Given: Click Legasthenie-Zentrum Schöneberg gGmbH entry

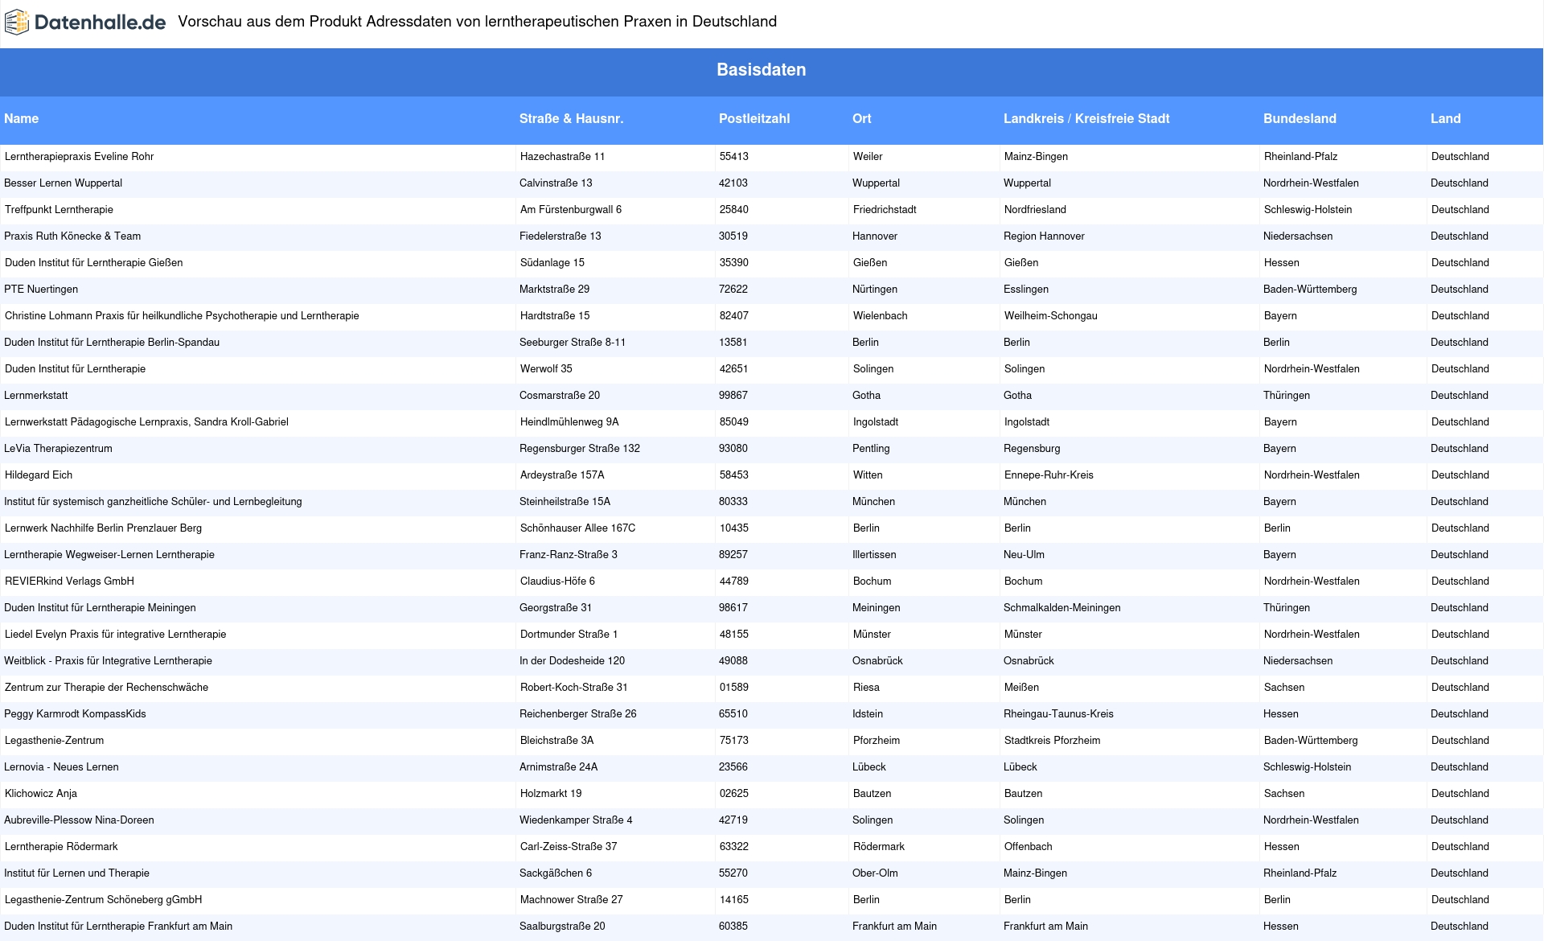Looking at the screenshot, I should [103, 900].
